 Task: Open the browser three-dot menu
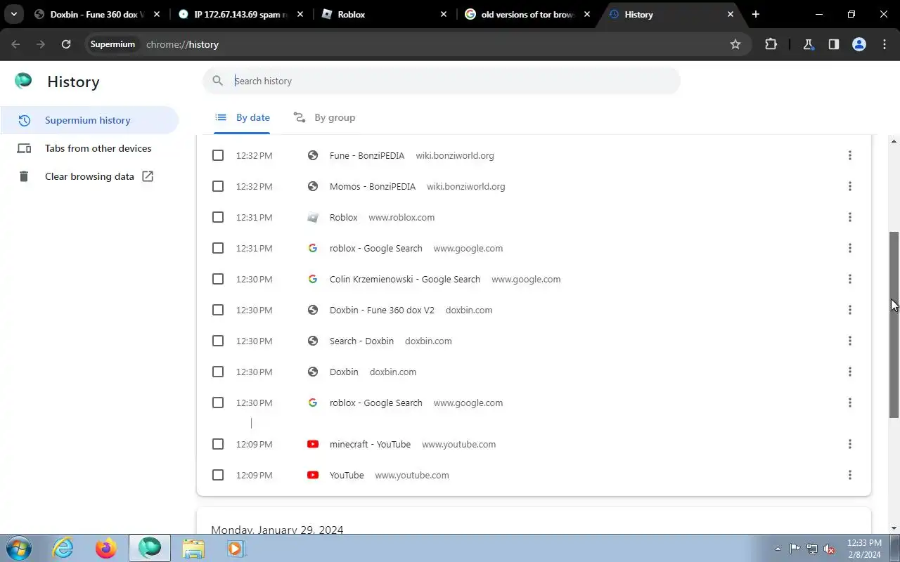click(885, 44)
